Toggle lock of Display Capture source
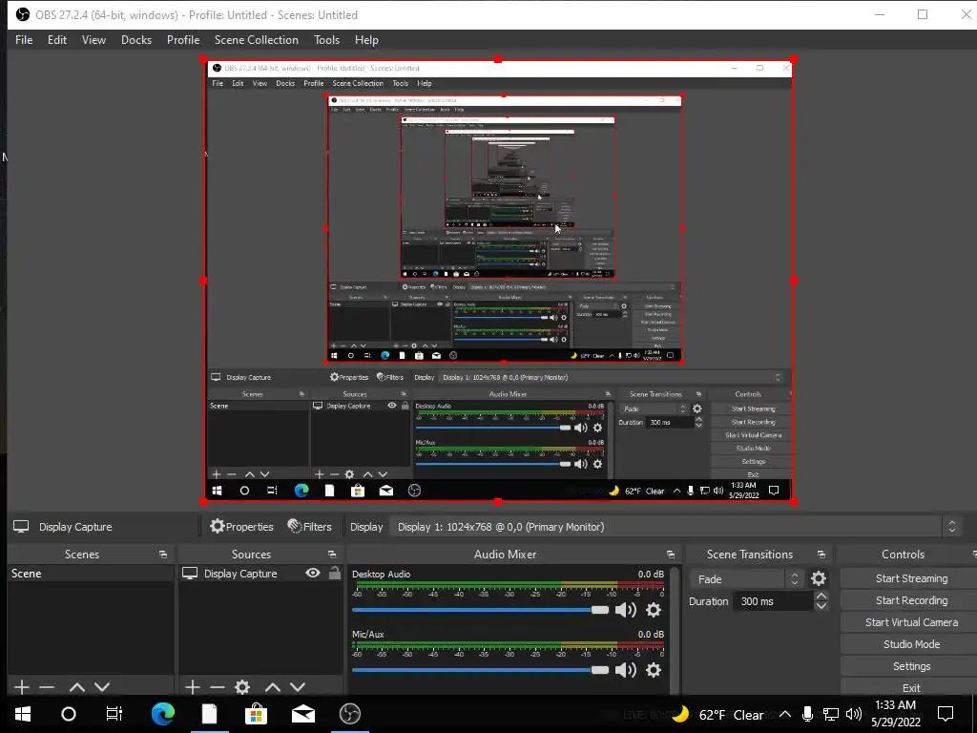 click(x=335, y=573)
